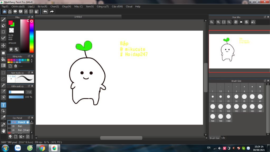Undock the Brush Size panel

pyautogui.click(x=265, y=81)
